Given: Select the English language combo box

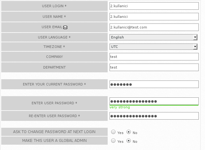Looking at the screenshot, I should tap(153, 37).
